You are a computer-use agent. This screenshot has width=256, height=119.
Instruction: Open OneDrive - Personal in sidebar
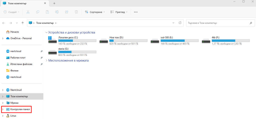click(x=19, y=38)
